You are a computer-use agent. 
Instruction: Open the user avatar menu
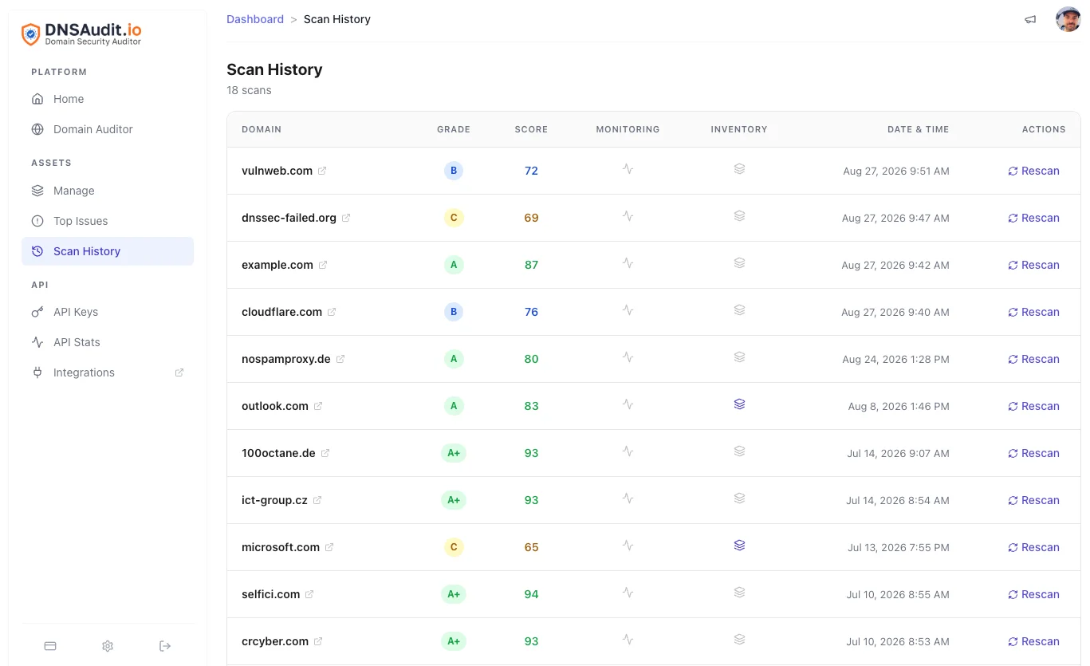coord(1068,19)
